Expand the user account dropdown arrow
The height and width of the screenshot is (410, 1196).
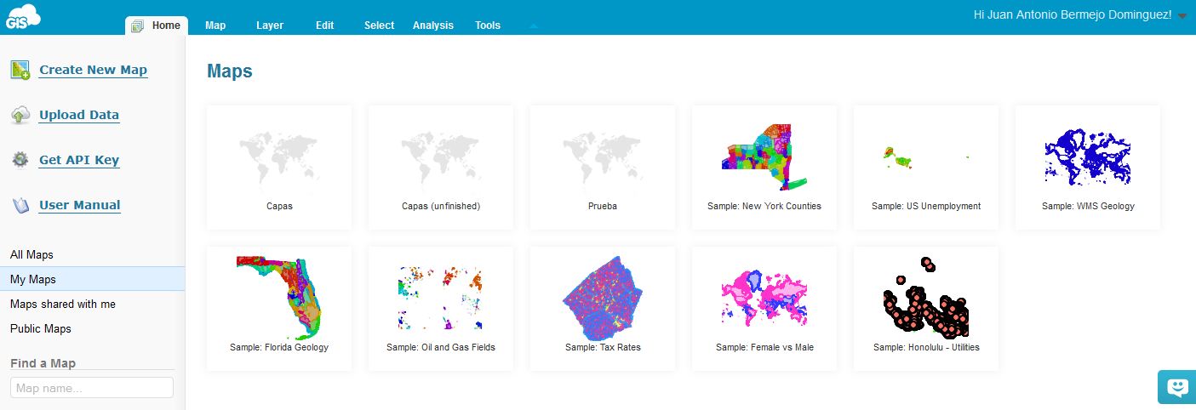1182,16
